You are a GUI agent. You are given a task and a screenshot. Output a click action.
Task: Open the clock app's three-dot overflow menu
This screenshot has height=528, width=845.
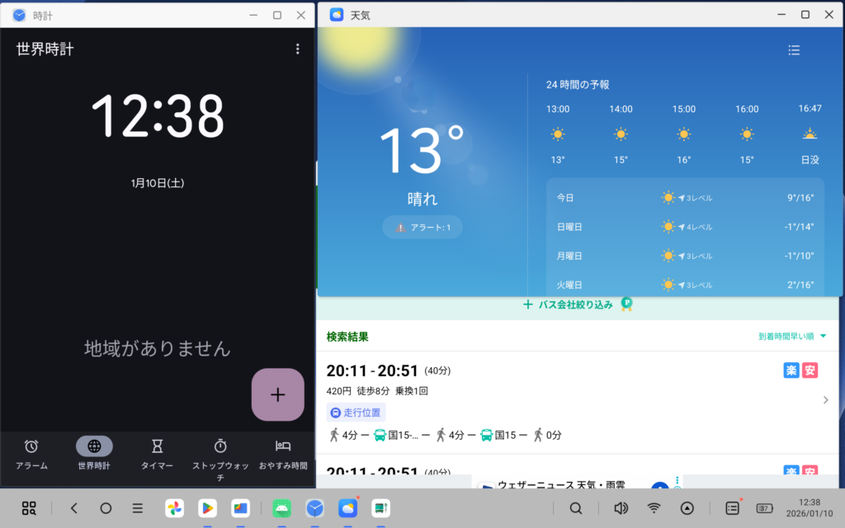(x=298, y=49)
